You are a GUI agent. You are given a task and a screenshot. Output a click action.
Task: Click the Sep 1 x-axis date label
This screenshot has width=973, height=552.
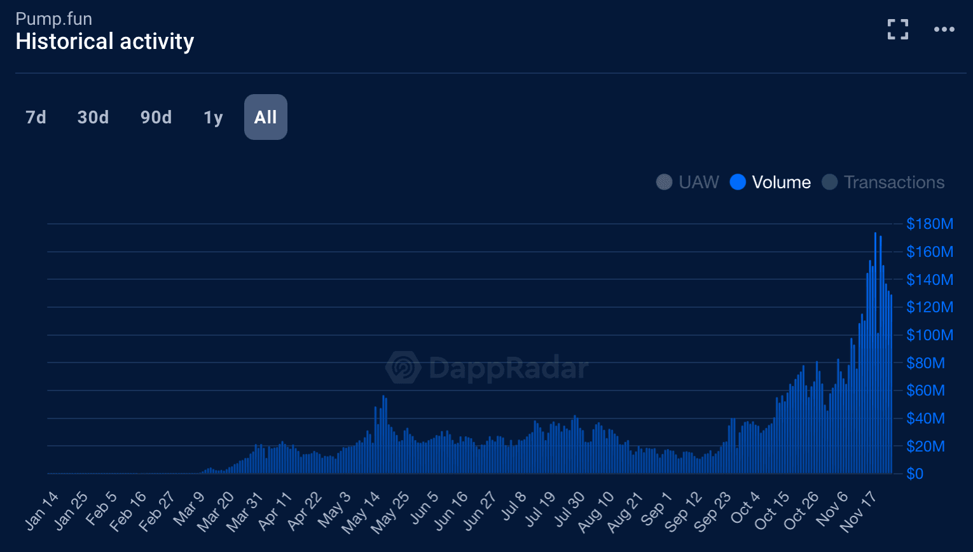656,508
